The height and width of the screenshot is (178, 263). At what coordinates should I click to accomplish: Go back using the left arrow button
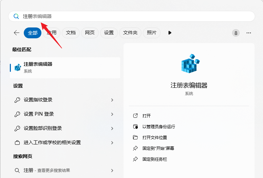[x=17, y=33]
